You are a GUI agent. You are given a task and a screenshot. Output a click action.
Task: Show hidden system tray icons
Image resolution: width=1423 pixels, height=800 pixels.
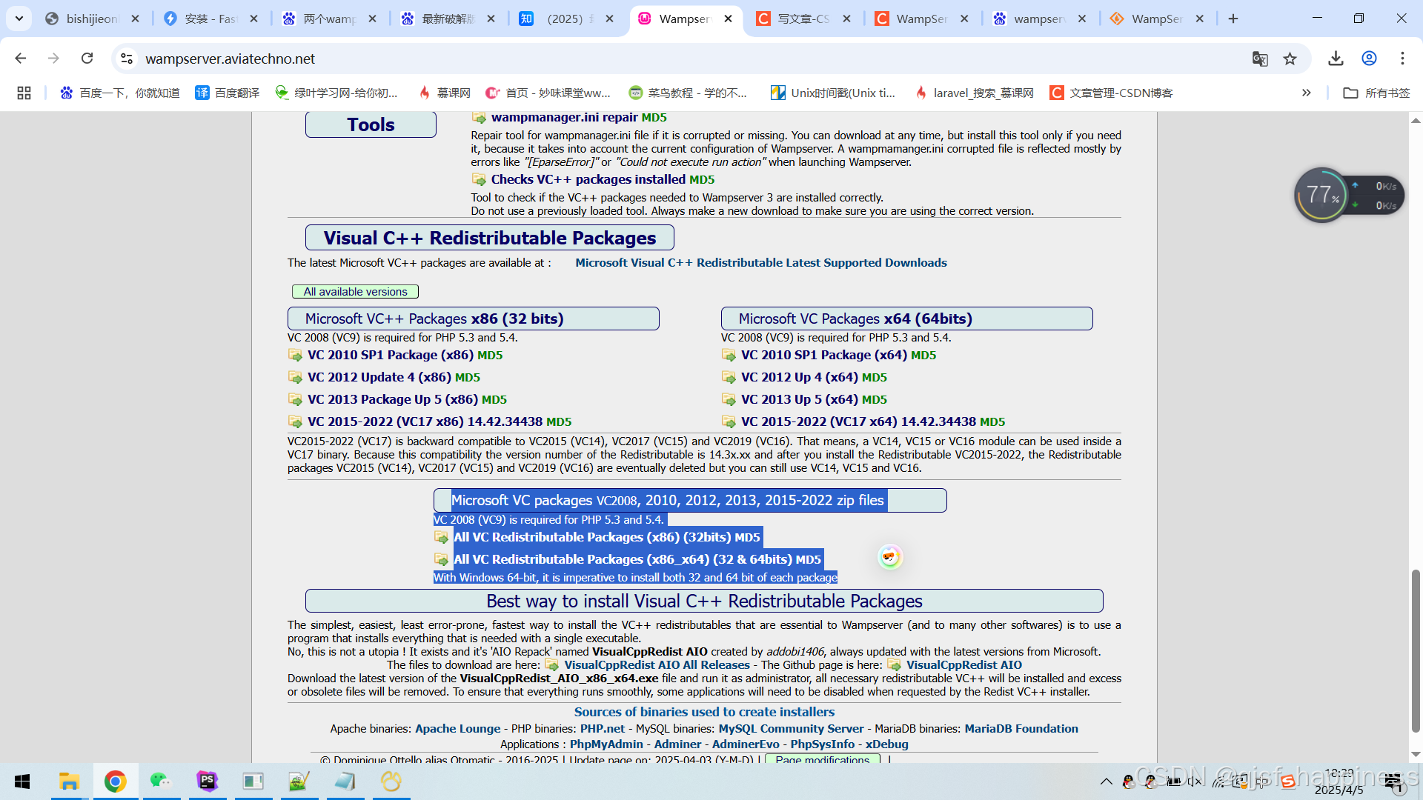[1106, 781]
